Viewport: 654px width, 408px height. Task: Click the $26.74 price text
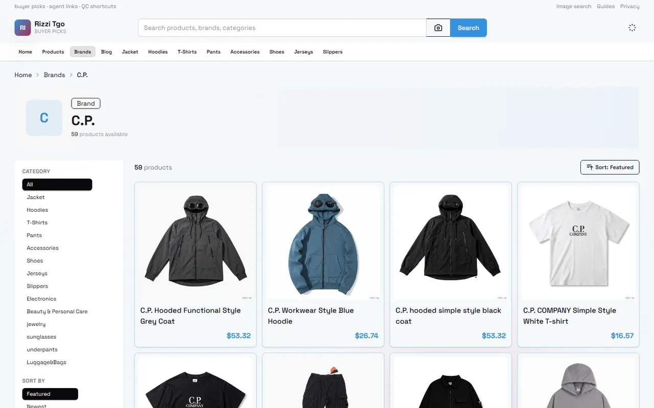click(367, 336)
